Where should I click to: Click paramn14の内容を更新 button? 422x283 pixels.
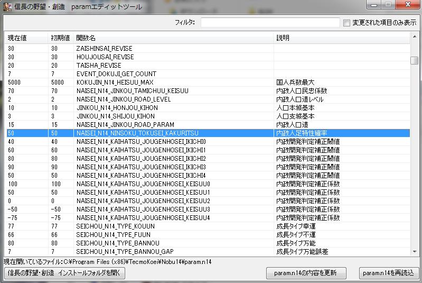[x=306, y=273]
